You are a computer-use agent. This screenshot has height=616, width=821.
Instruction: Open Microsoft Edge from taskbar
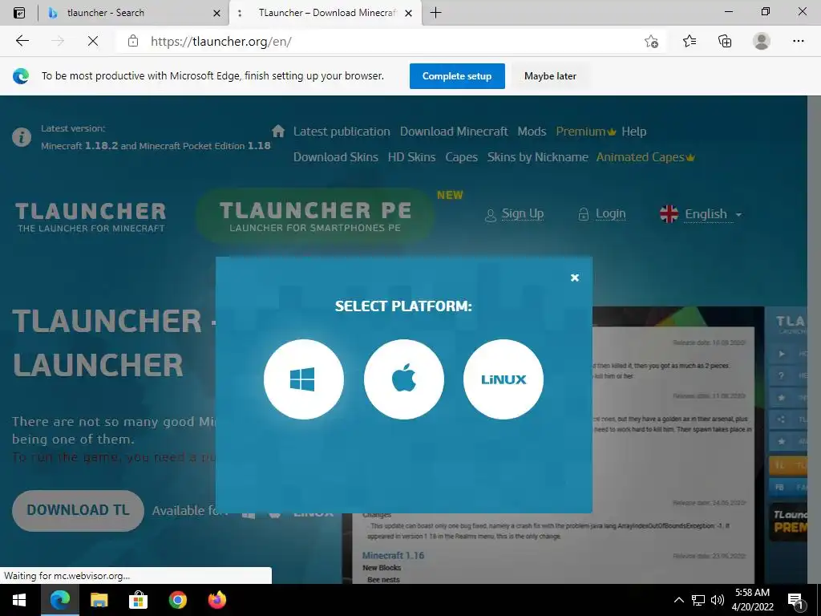point(59,600)
